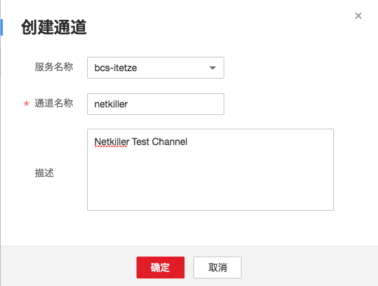Open the 服务名称 dropdown showing bcs-itetze

[156, 68]
